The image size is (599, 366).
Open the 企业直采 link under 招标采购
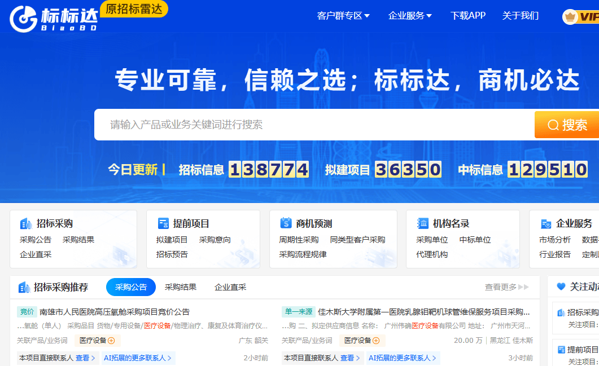(x=36, y=254)
